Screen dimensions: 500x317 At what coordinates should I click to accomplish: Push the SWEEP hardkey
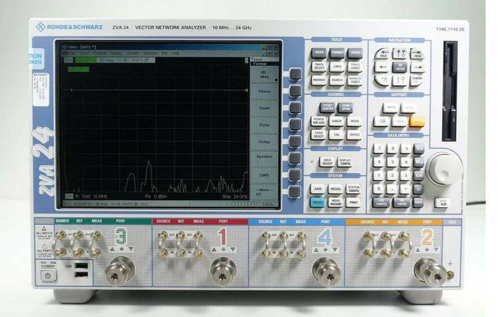[x=337, y=121]
